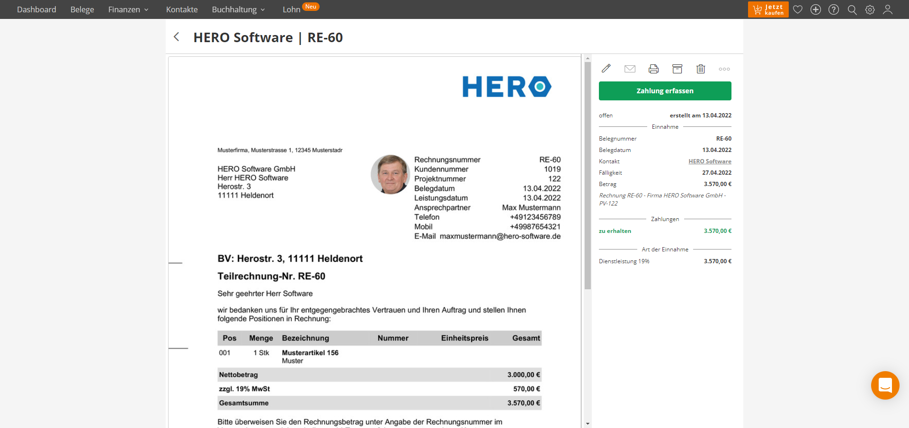Click the plus circle create icon
This screenshot has height=428, width=909.
[816, 9]
